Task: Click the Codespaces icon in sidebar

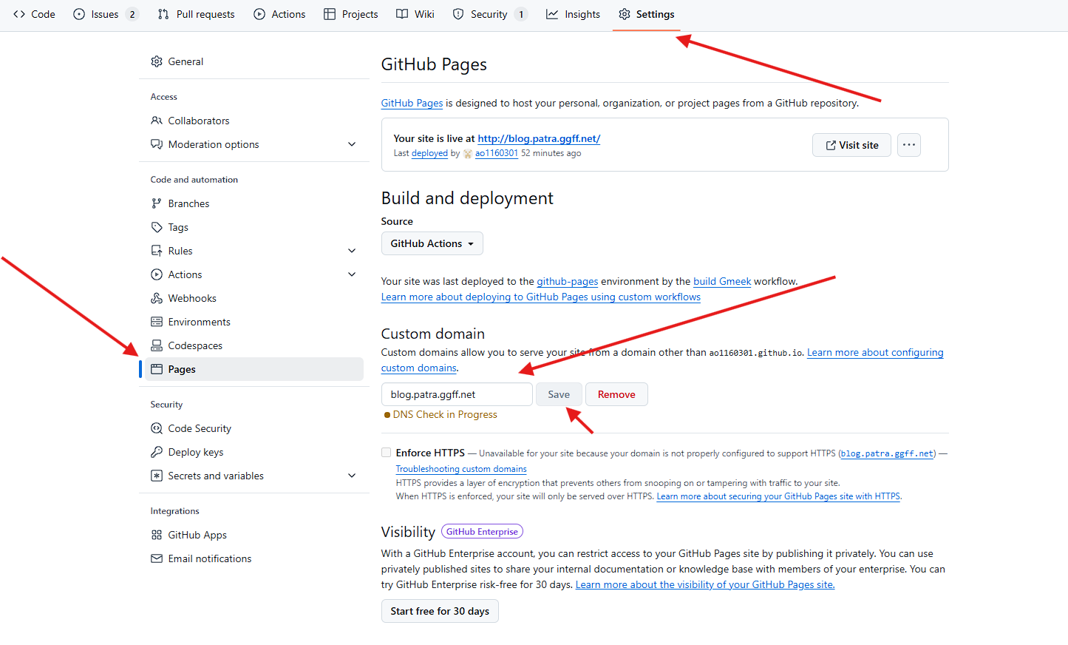Action: (157, 345)
